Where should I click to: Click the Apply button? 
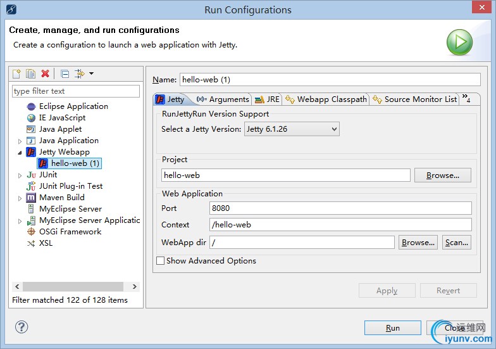point(387,290)
